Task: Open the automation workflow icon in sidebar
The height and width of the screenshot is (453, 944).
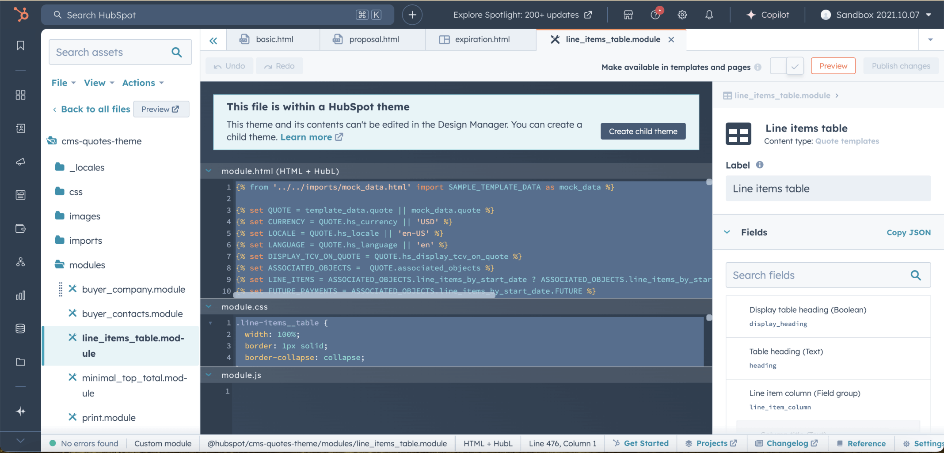Action: click(20, 262)
